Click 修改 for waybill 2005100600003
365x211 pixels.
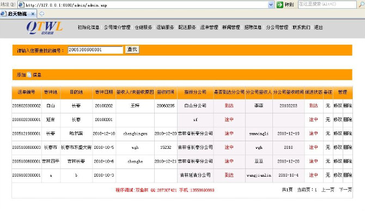coord(338,147)
